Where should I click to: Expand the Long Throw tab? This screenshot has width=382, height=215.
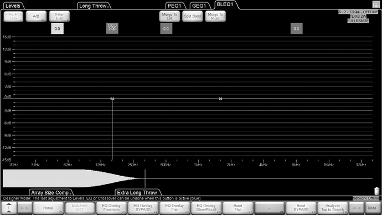(94, 6)
